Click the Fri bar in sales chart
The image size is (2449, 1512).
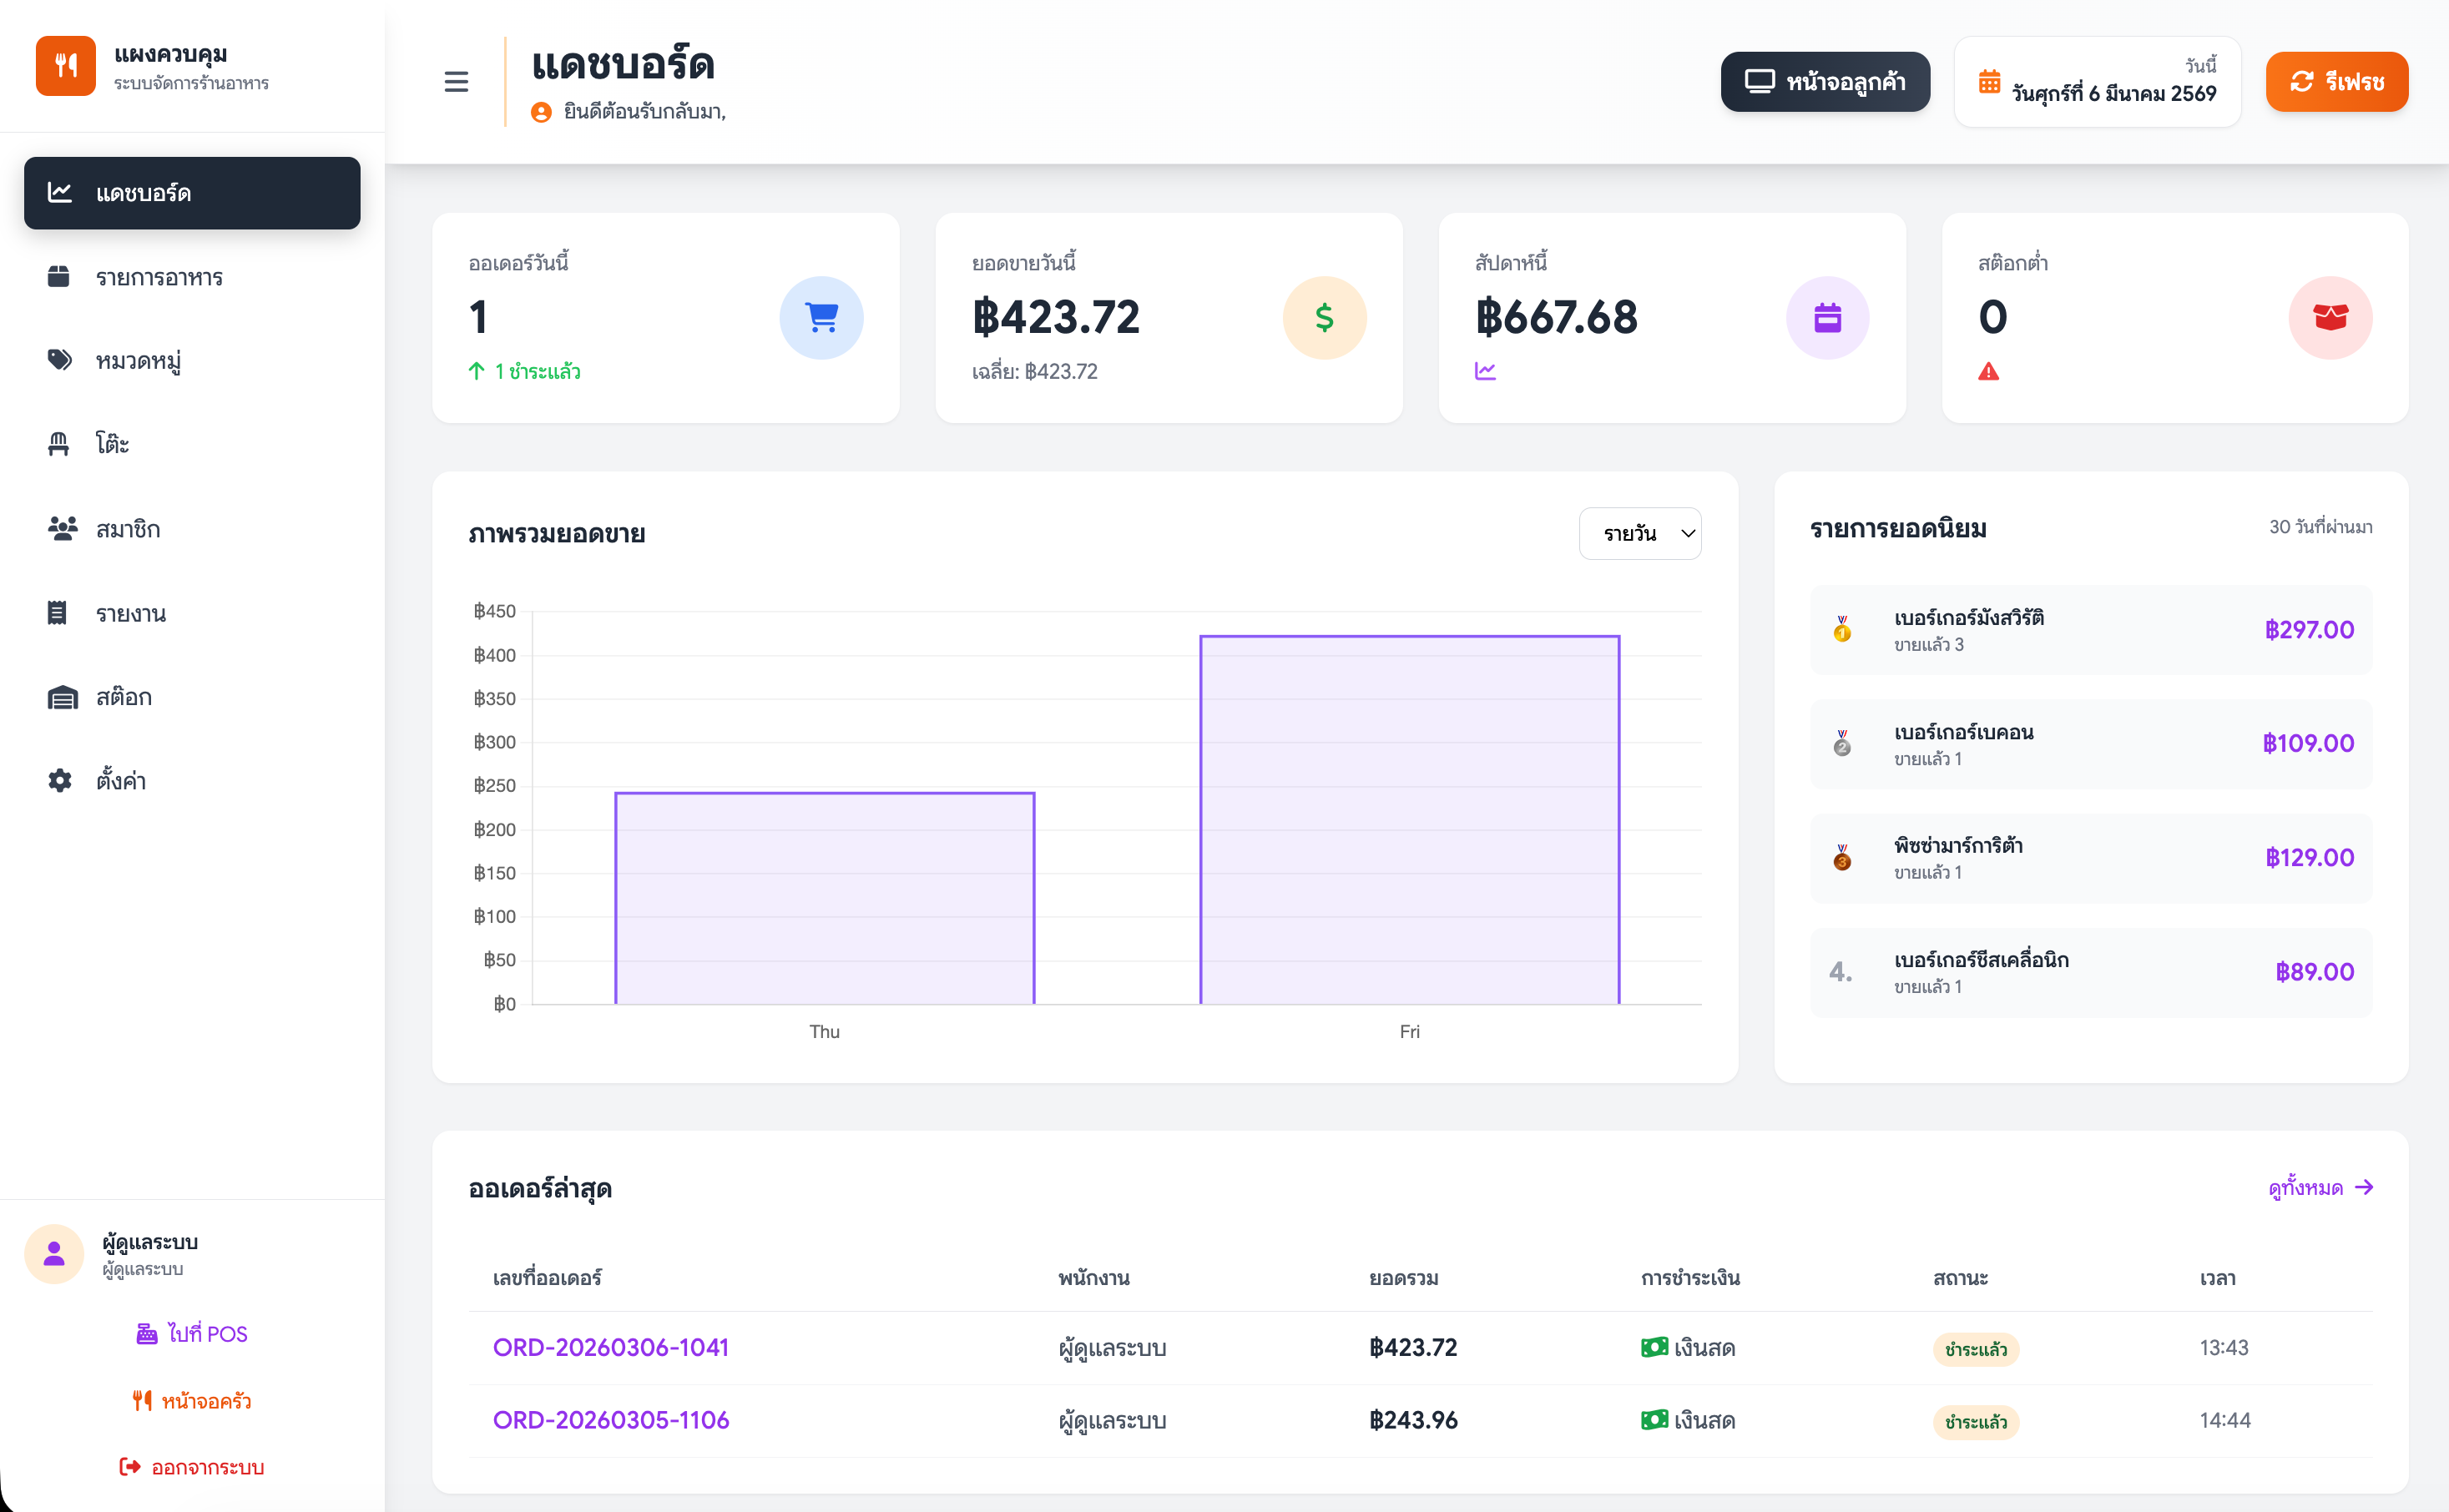[1409, 819]
